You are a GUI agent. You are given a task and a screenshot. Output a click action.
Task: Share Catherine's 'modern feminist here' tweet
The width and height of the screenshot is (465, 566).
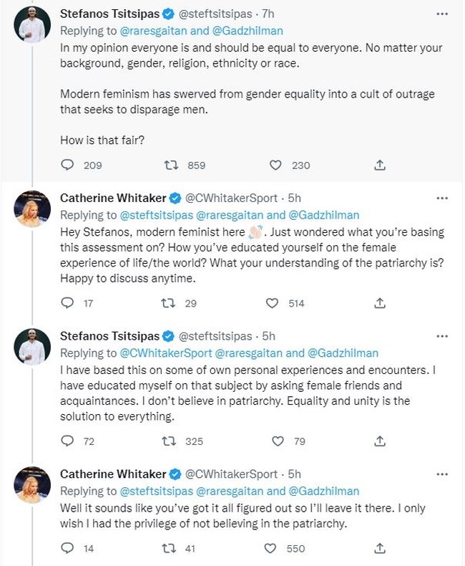point(380,303)
